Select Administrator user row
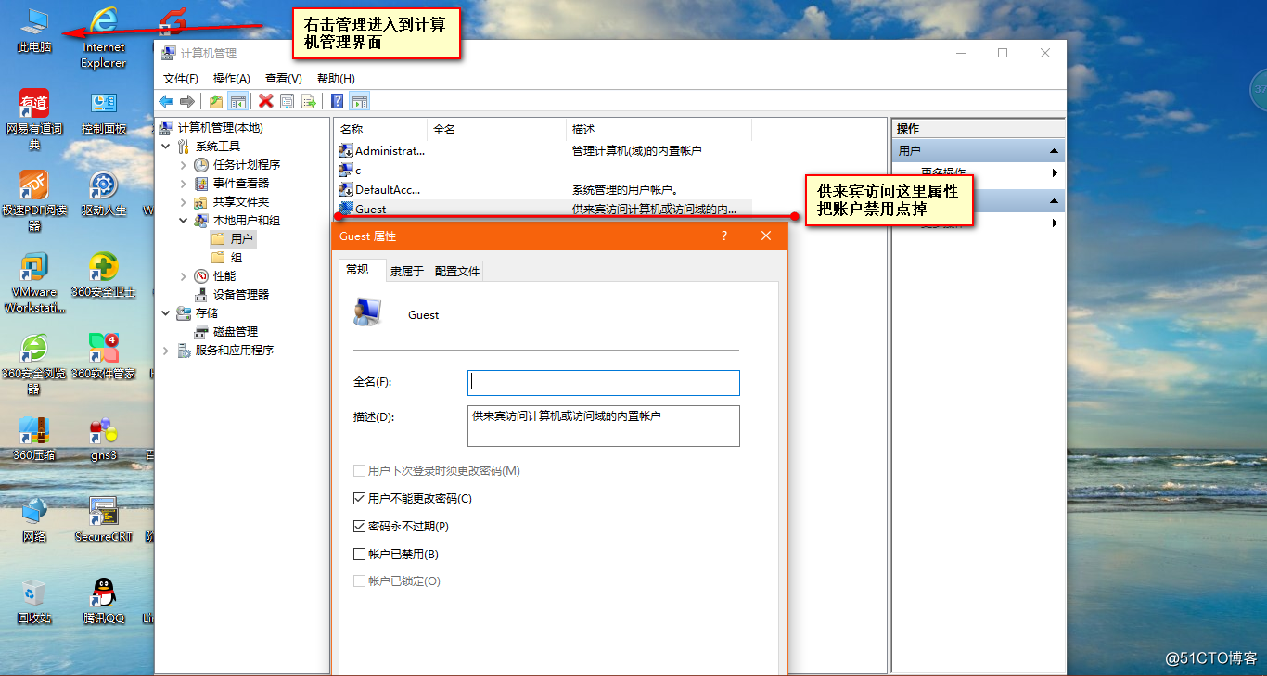This screenshot has width=1267, height=676. click(x=543, y=150)
